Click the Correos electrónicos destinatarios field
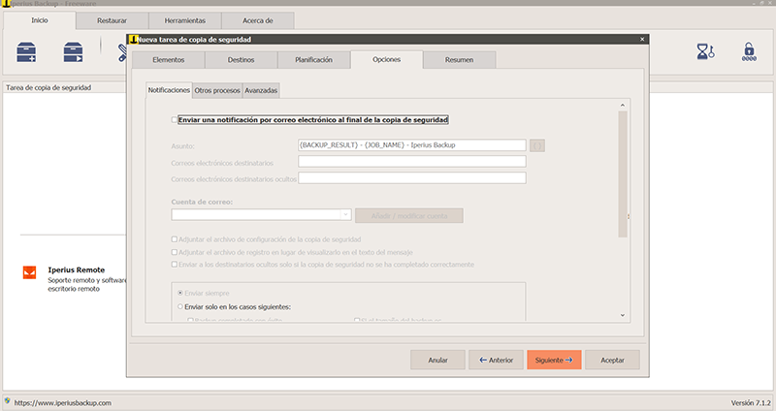776x411 pixels. (x=411, y=161)
